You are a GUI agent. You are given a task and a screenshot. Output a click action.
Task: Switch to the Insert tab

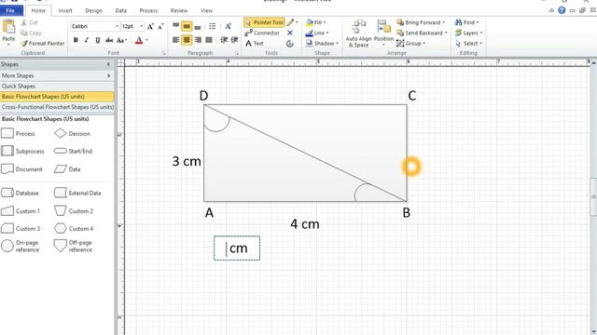65,10
